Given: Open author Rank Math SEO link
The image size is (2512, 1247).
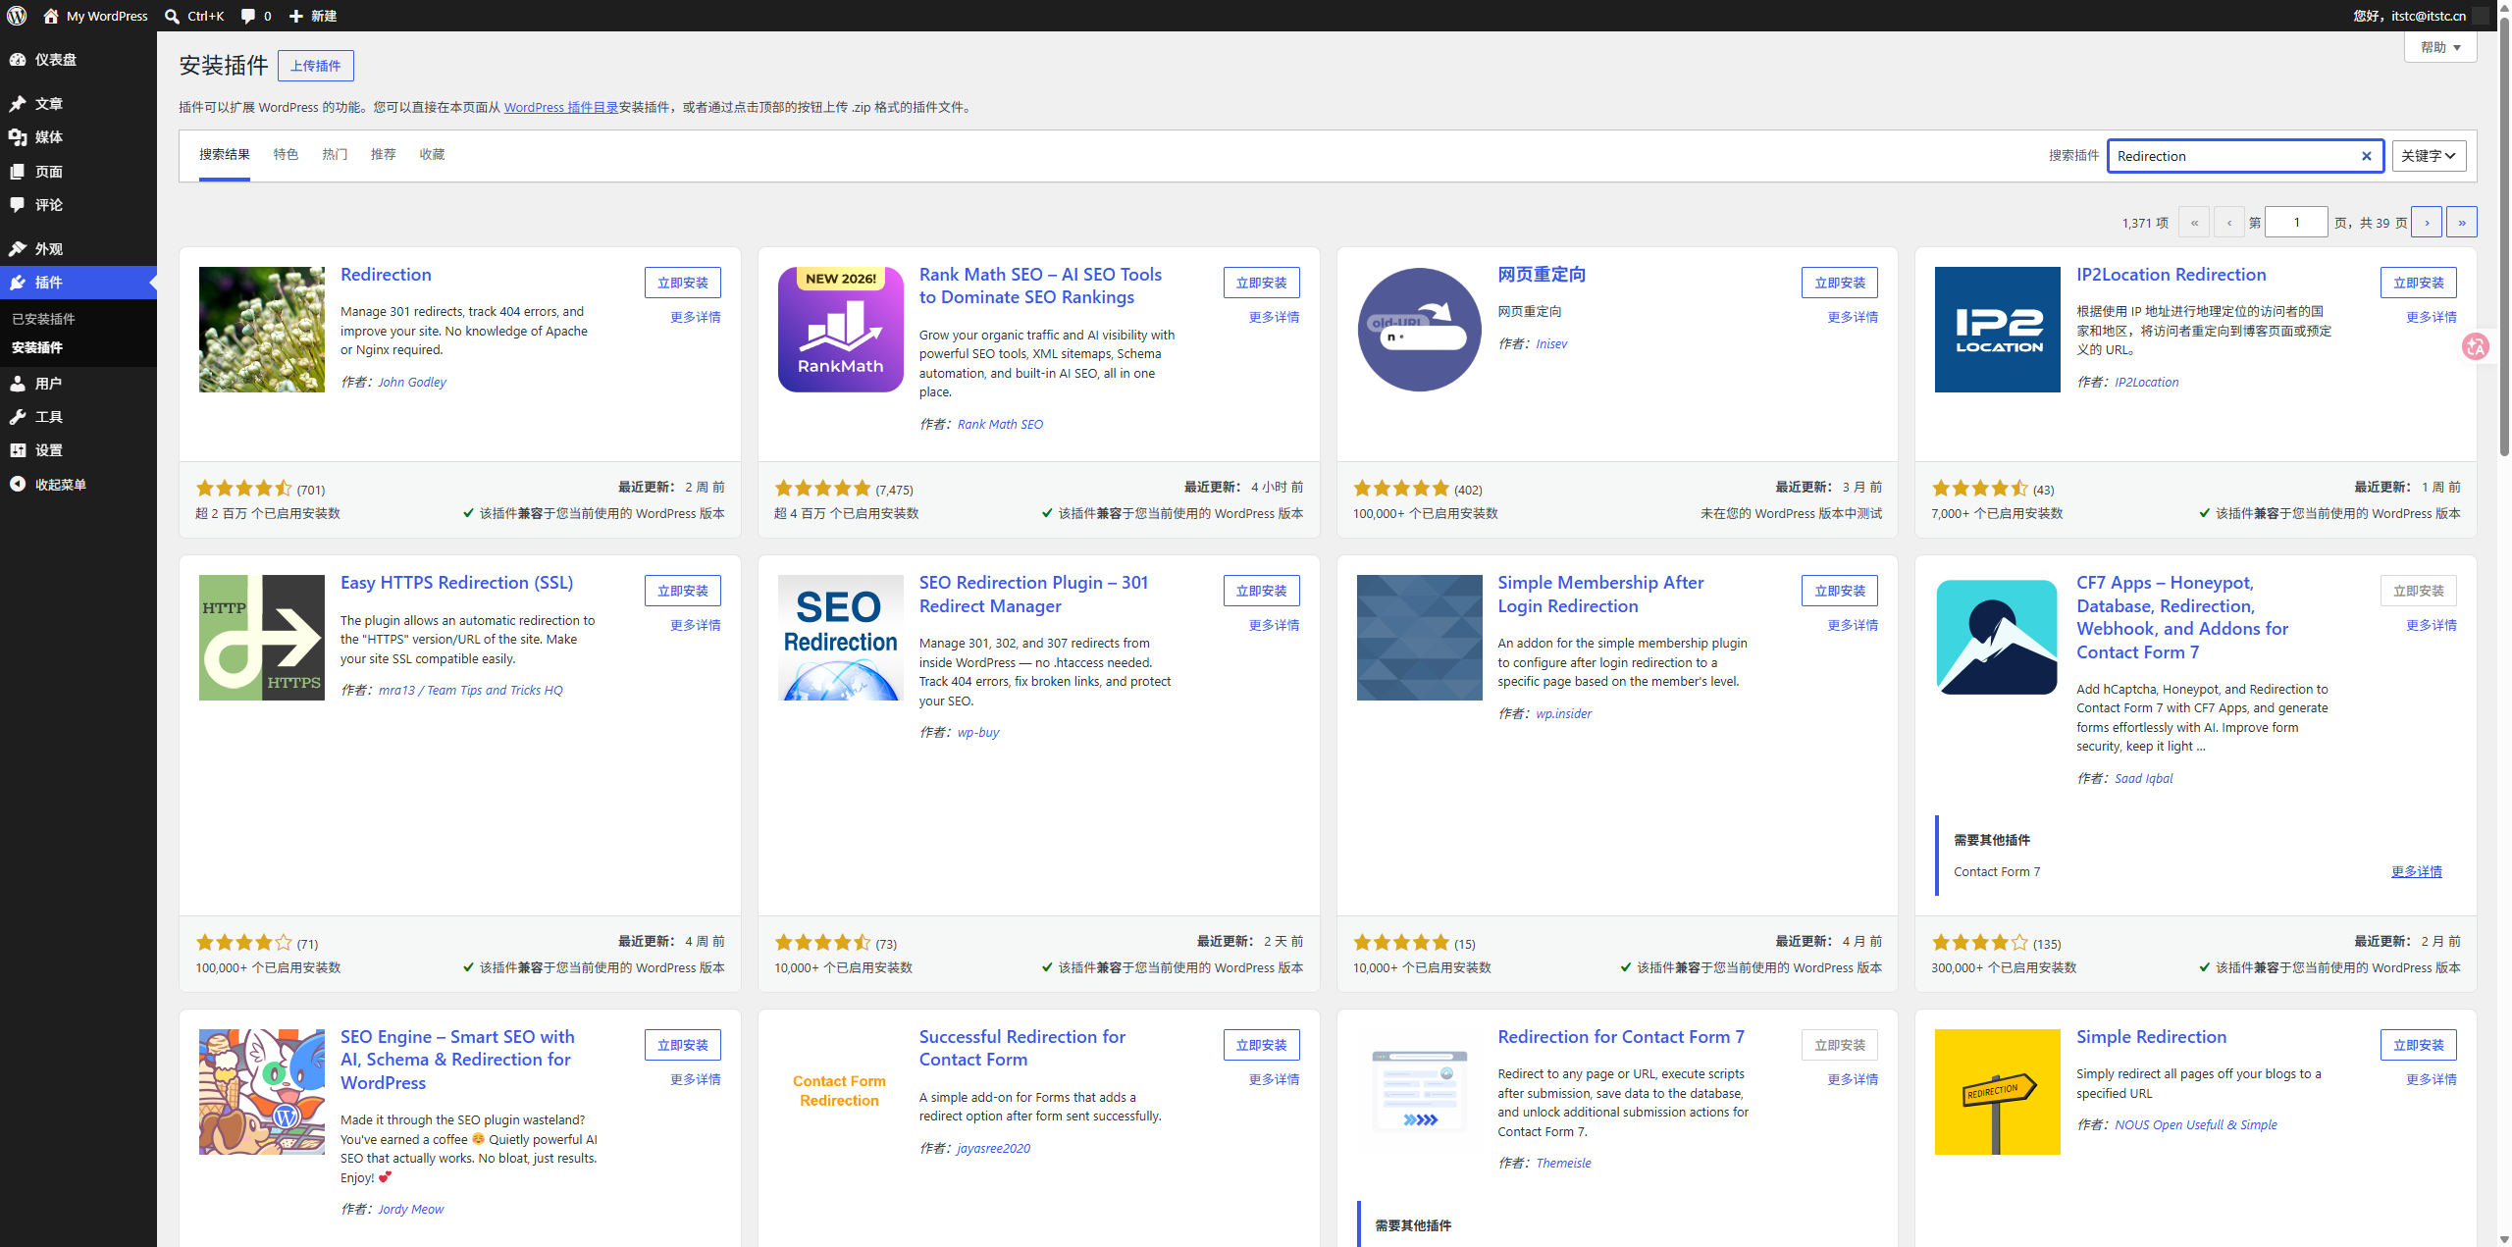Looking at the screenshot, I should point(1001,425).
